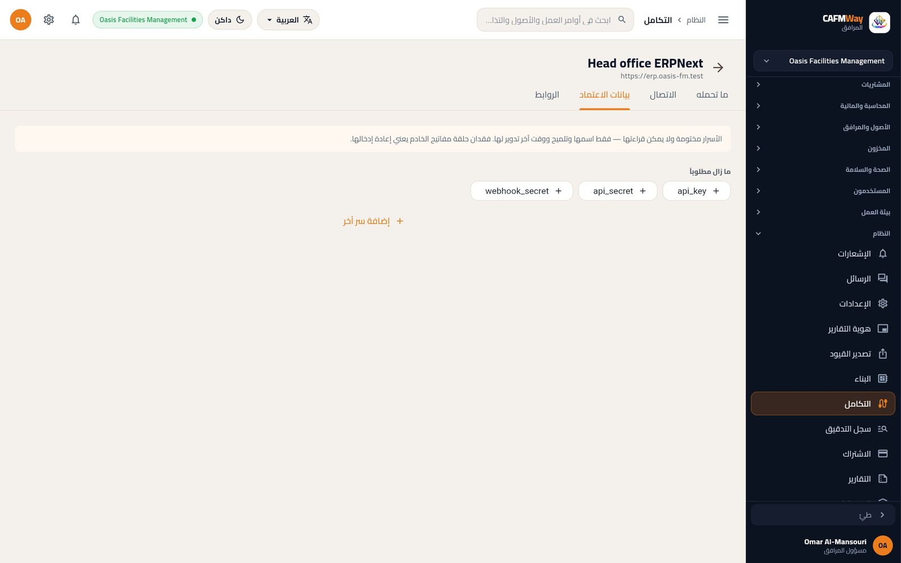The height and width of the screenshot is (563, 901).
Task: Click the الإشعارات bell icon in sidebar
Action: (x=882, y=253)
